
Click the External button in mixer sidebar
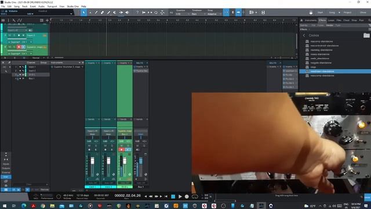pos(6,172)
